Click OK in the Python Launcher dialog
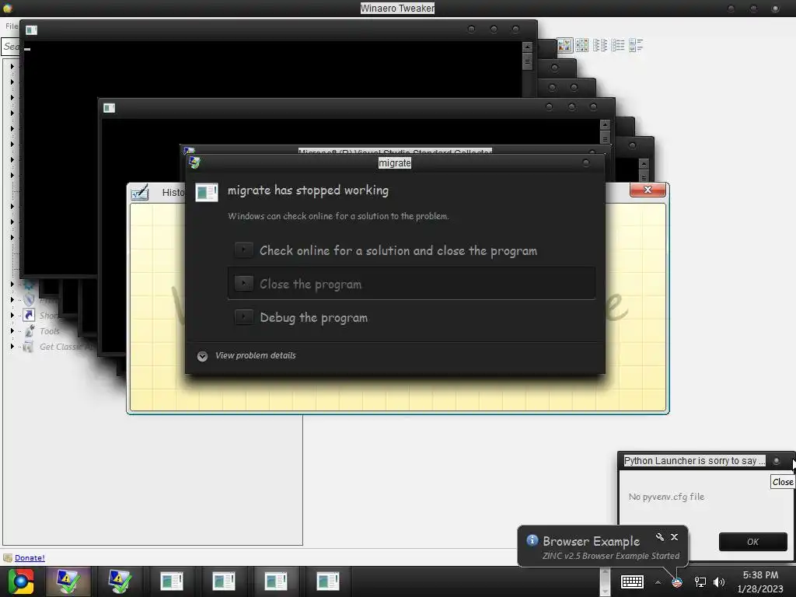The image size is (796, 597). (752, 542)
